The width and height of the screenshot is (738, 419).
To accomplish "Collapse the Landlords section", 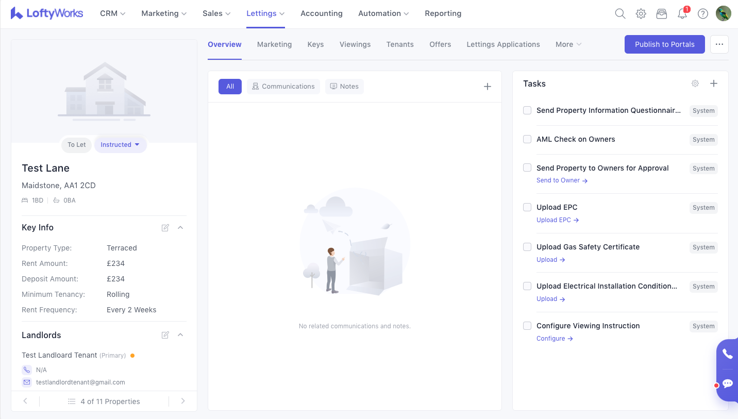I will tap(180, 335).
